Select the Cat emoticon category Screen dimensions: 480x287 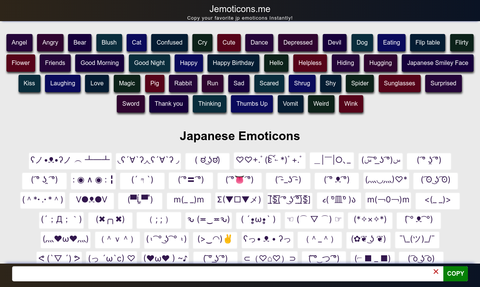(x=136, y=43)
